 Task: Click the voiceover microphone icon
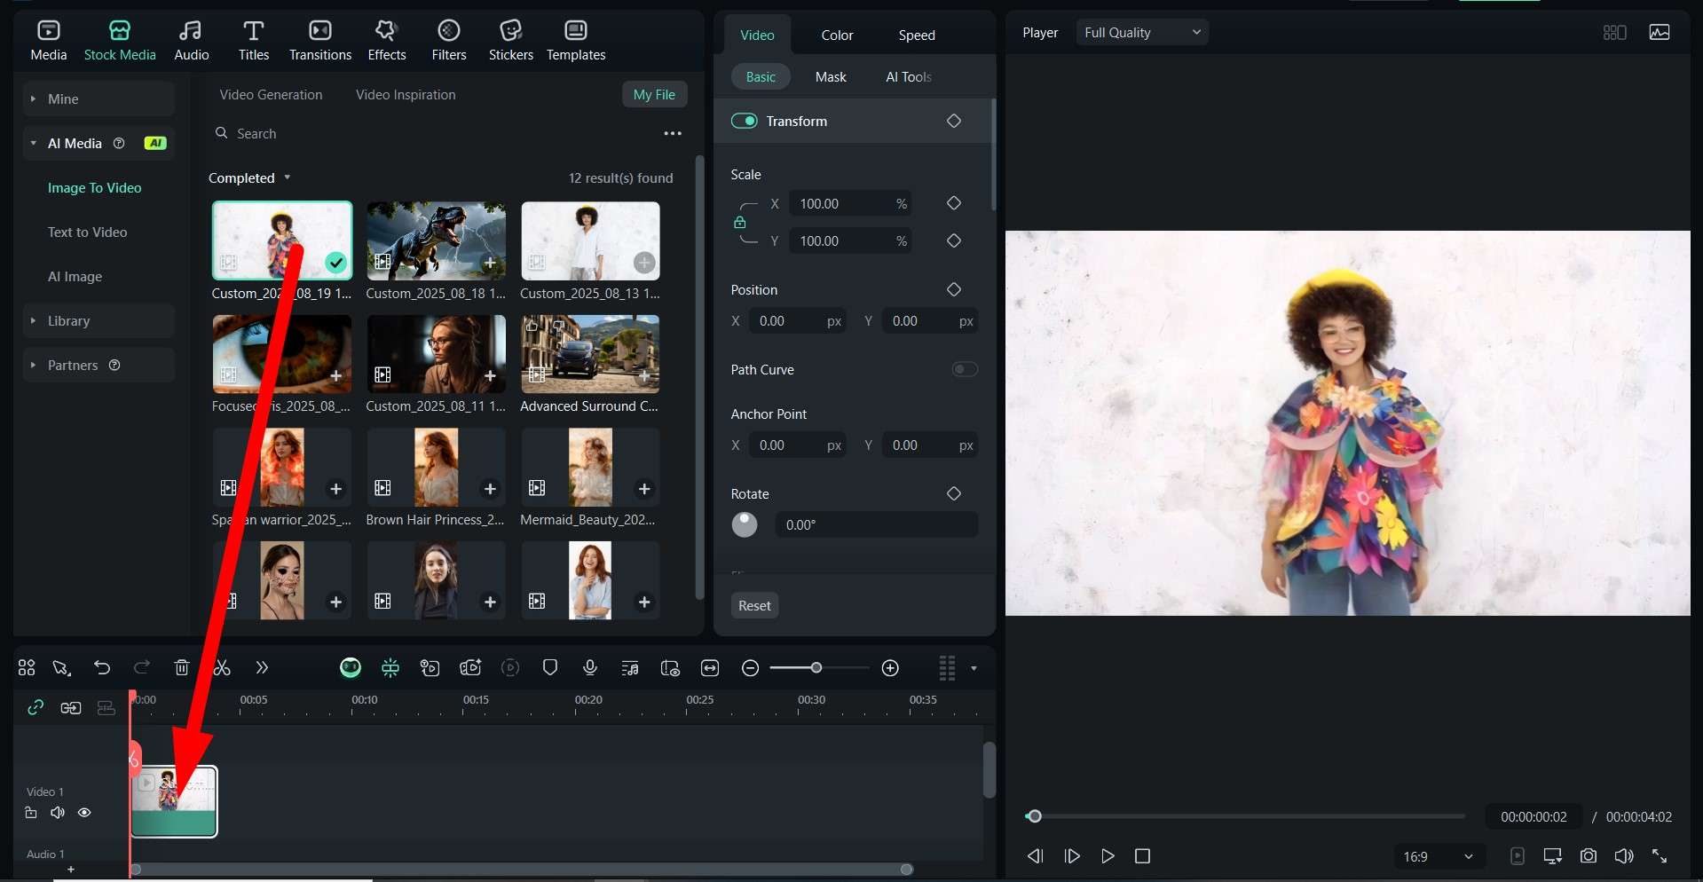click(590, 668)
